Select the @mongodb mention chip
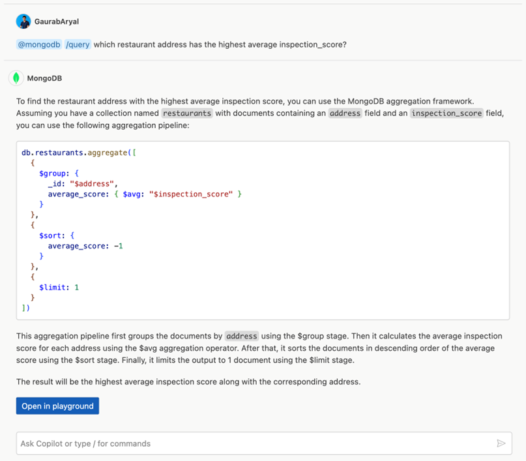Image resolution: width=526 pixels, height=461 pixels. pyautogui.click(x=38, y=44)
